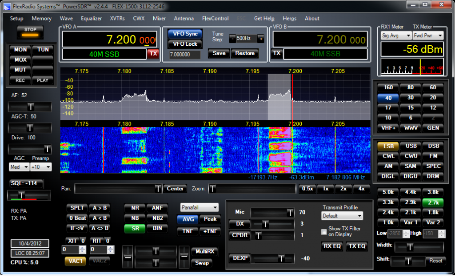This screenshot has height=277, width=455.
Task: Start recording with the REC button
Action: point(20,80)
